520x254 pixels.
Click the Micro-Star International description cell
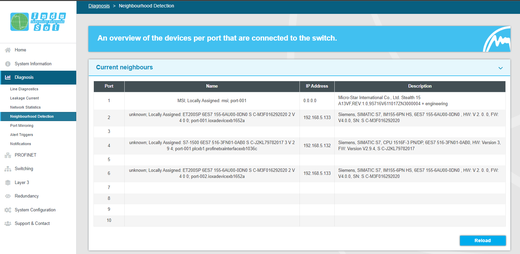click(x=420, y=101)
